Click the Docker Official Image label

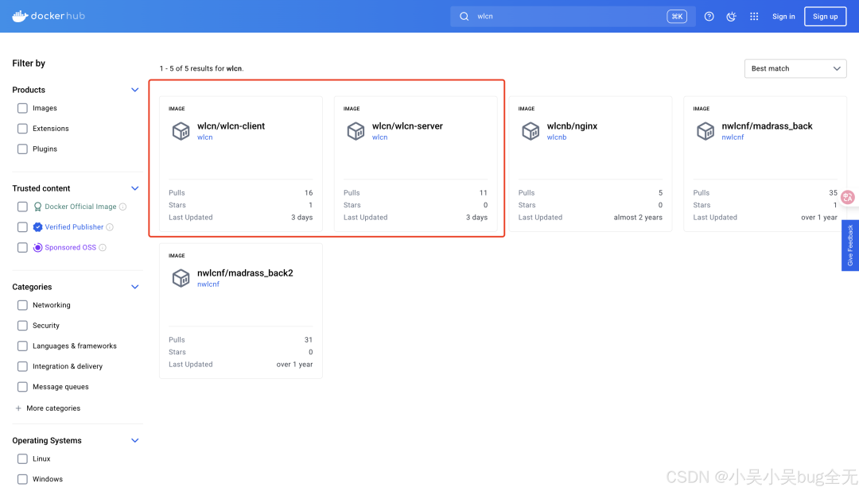click(80, 207)
